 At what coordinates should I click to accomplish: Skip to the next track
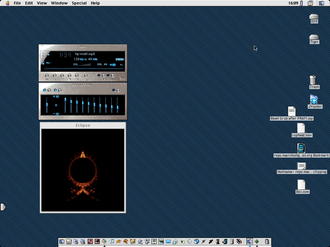pos(77,76)
